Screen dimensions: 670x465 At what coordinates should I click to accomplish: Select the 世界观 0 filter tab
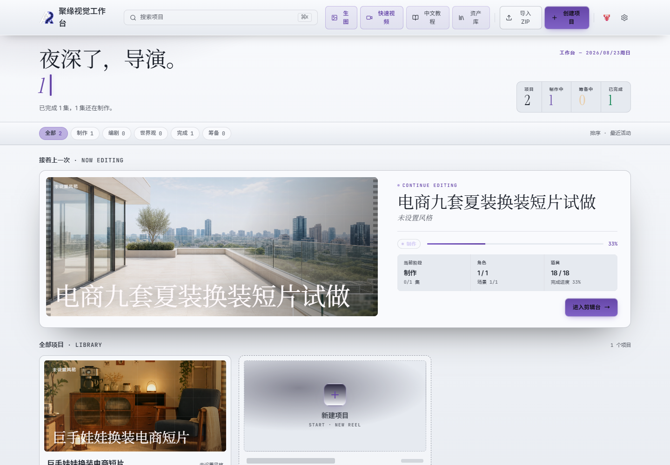click(151, 133)
